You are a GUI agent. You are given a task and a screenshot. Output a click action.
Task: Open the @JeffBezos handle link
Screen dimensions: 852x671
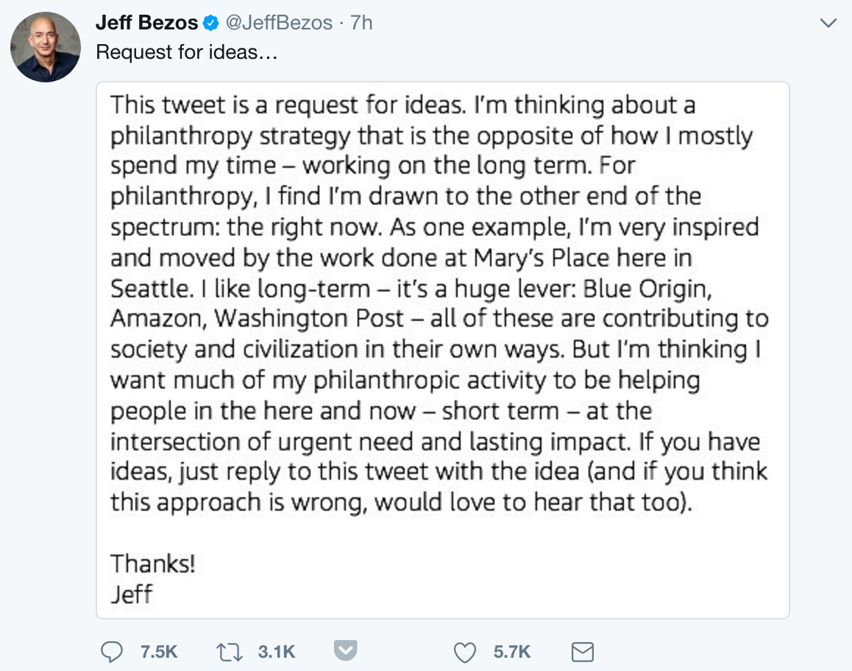(x=278, y=24)
